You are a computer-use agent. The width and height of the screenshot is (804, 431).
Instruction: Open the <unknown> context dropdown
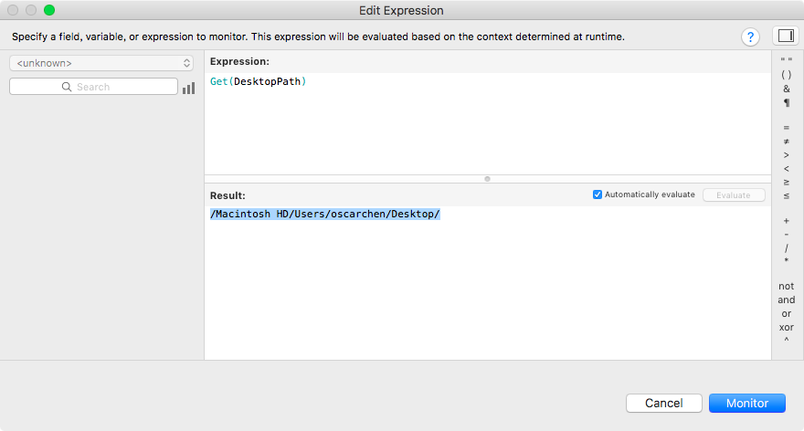[101, 63]
